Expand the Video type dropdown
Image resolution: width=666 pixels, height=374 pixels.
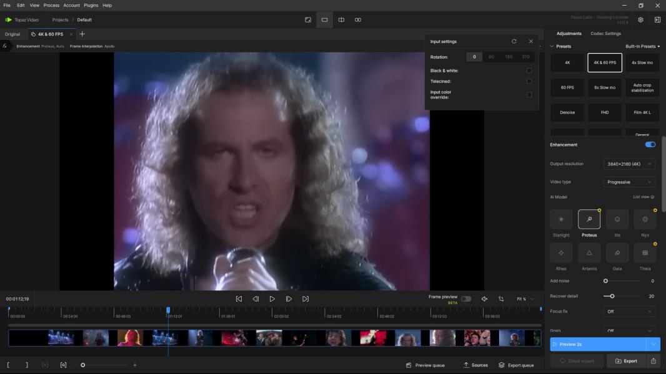click(630, 182)
